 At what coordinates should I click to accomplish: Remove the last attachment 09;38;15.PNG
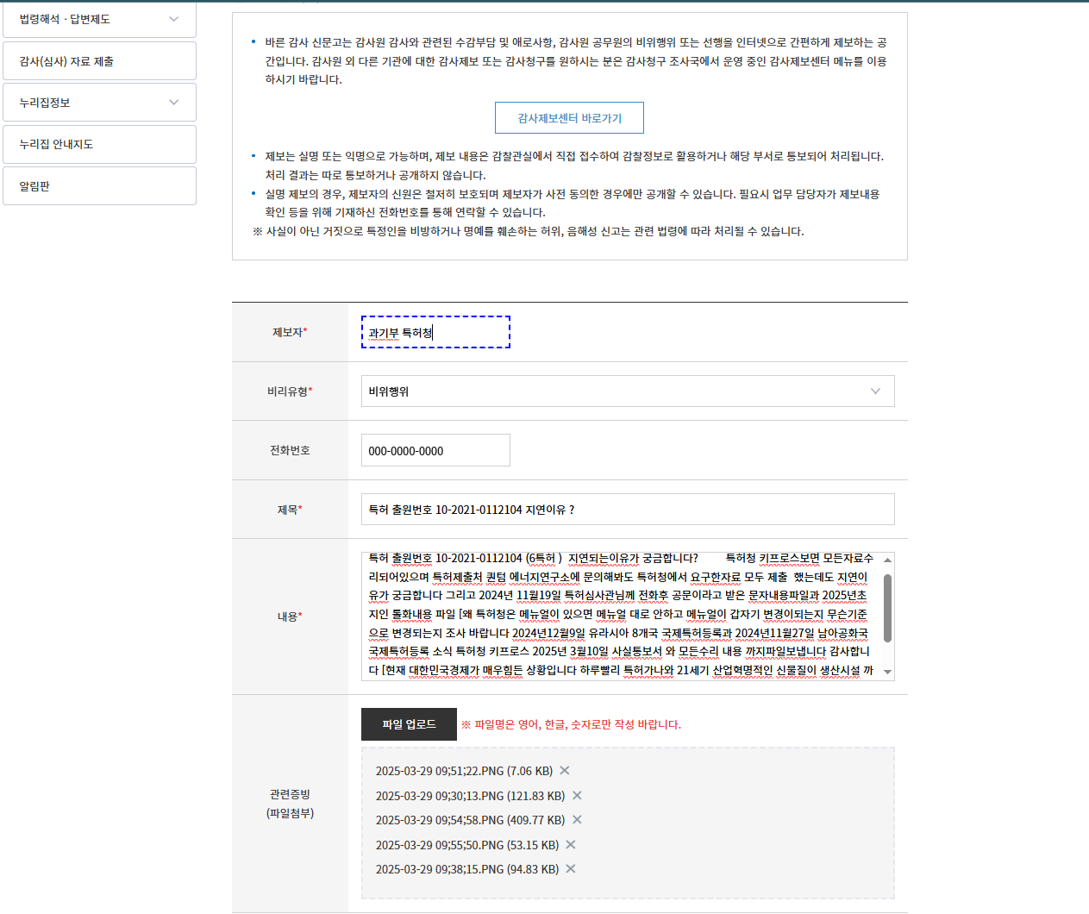(x=570, y=869)
